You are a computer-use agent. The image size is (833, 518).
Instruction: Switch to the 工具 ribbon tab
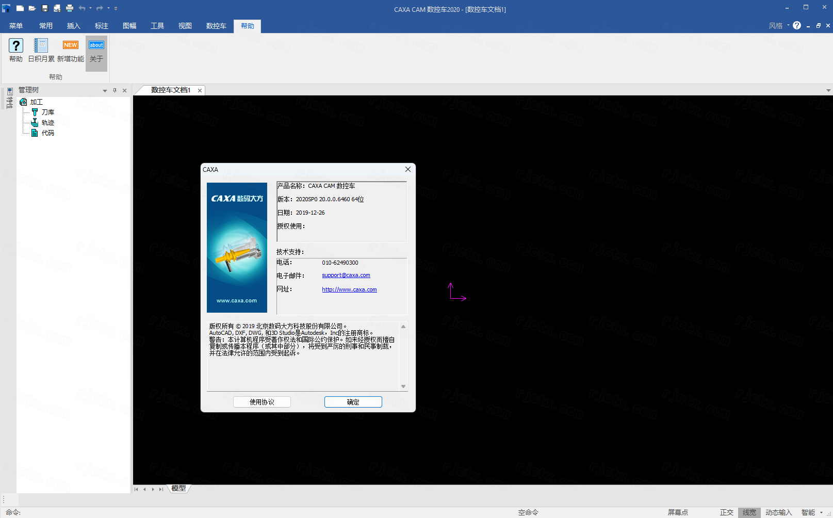(157, 26)
